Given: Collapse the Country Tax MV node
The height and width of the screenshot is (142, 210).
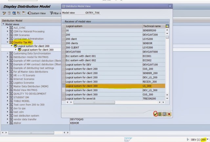Looking at the screenshot, I should pos(8,42).
